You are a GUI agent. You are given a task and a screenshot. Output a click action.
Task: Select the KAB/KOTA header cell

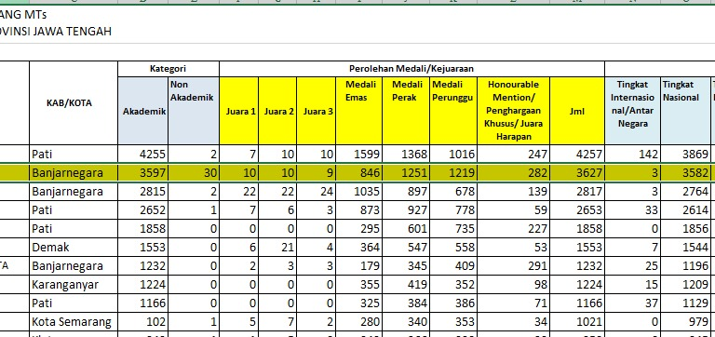click(x=74, y=103)
